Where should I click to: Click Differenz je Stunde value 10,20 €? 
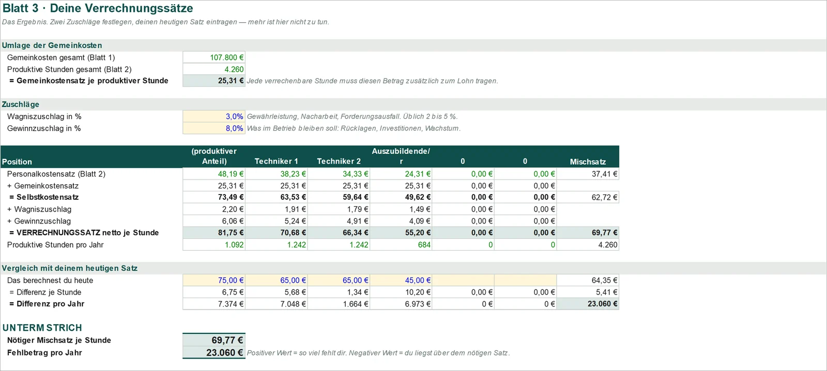coord(401,292)
